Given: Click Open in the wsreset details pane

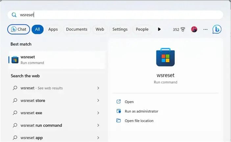Looking at the screenshot, I should 129,102.
